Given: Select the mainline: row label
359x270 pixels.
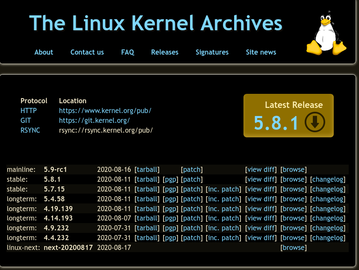Looking at the screenshot, I should click(x=21, y=170).
